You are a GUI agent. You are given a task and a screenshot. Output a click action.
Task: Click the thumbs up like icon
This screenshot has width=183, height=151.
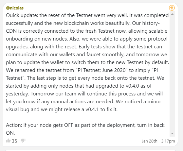(x=8, y=141)
